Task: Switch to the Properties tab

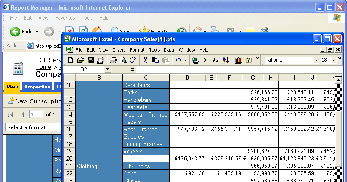Action: point(37,87)
